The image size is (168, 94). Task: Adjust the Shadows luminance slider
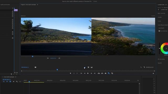159,49
